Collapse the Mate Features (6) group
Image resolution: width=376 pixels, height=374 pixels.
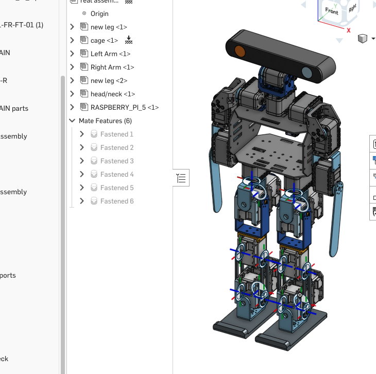[72, 121]
